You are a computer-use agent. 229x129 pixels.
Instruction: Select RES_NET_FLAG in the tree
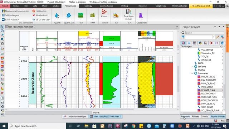click(208, 90)
